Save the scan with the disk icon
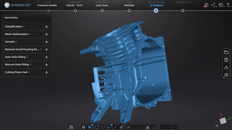This screenshot has width=232, height=130. coord(226,60)
